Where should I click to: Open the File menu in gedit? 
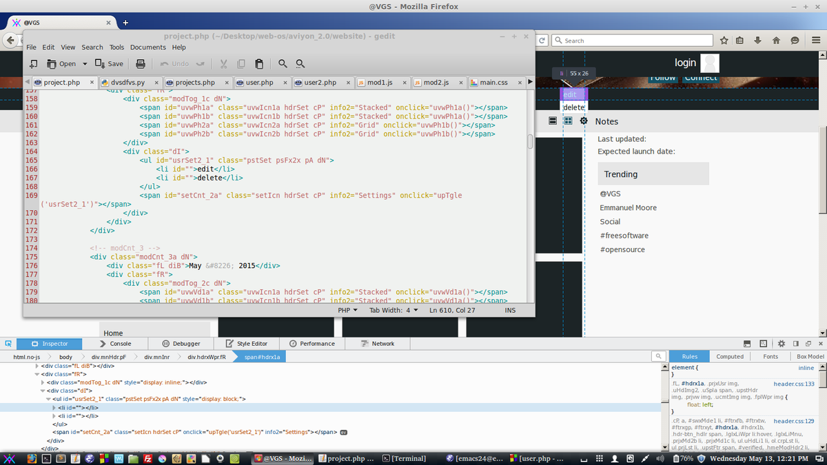pyautogui.click(x=31, y=48)
